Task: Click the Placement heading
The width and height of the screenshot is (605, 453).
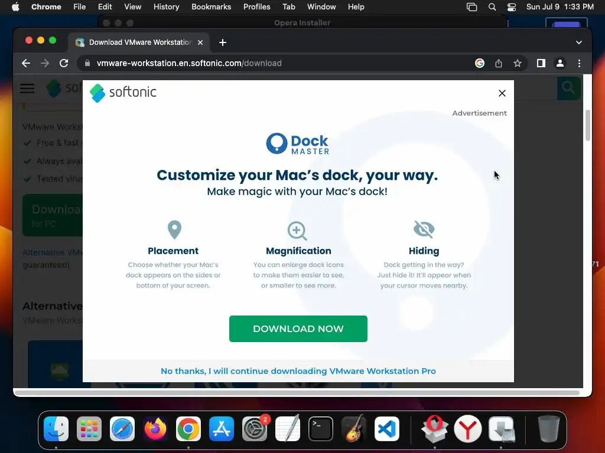Action: 173,251
